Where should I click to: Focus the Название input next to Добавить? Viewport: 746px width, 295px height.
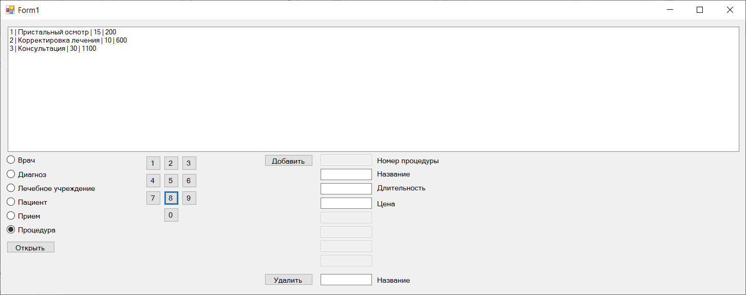pos(346,174)
